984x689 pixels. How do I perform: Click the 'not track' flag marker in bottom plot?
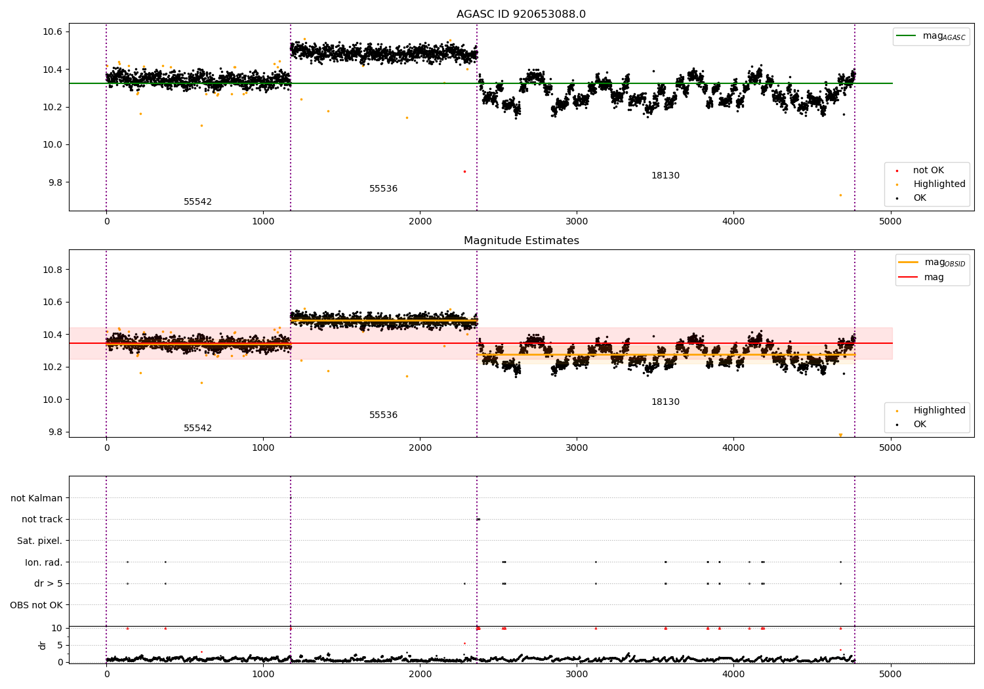click(x=478, y=520)
